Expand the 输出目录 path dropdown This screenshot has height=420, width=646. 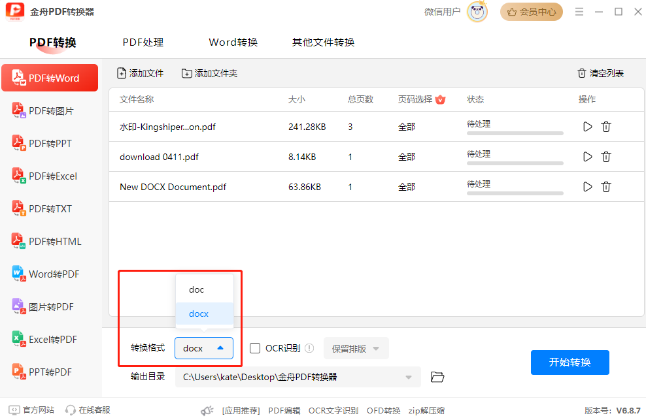408,377
